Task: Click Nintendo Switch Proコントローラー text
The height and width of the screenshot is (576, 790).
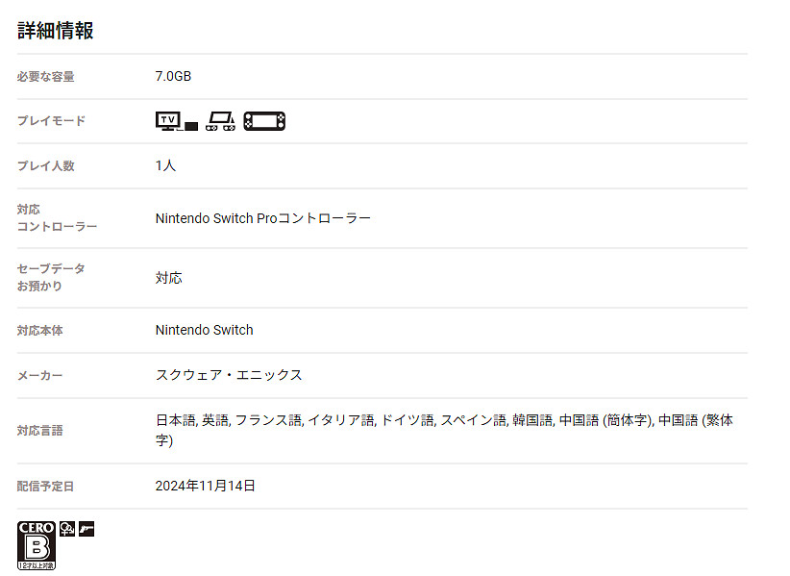Action: (262, 218)
